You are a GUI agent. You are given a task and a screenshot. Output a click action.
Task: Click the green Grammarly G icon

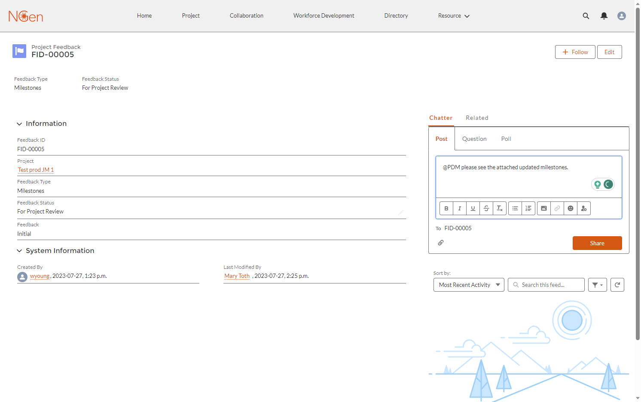point(608,184)
